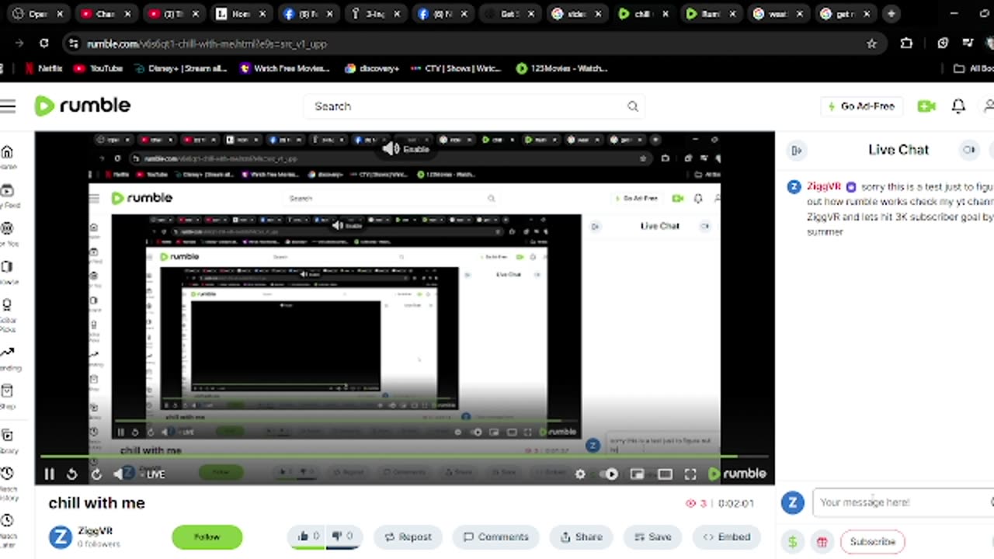The height and width of the screenshot is (559, 994).
Task: Open ZiggVR channel name link below video
Action: [x=95, y=531]
